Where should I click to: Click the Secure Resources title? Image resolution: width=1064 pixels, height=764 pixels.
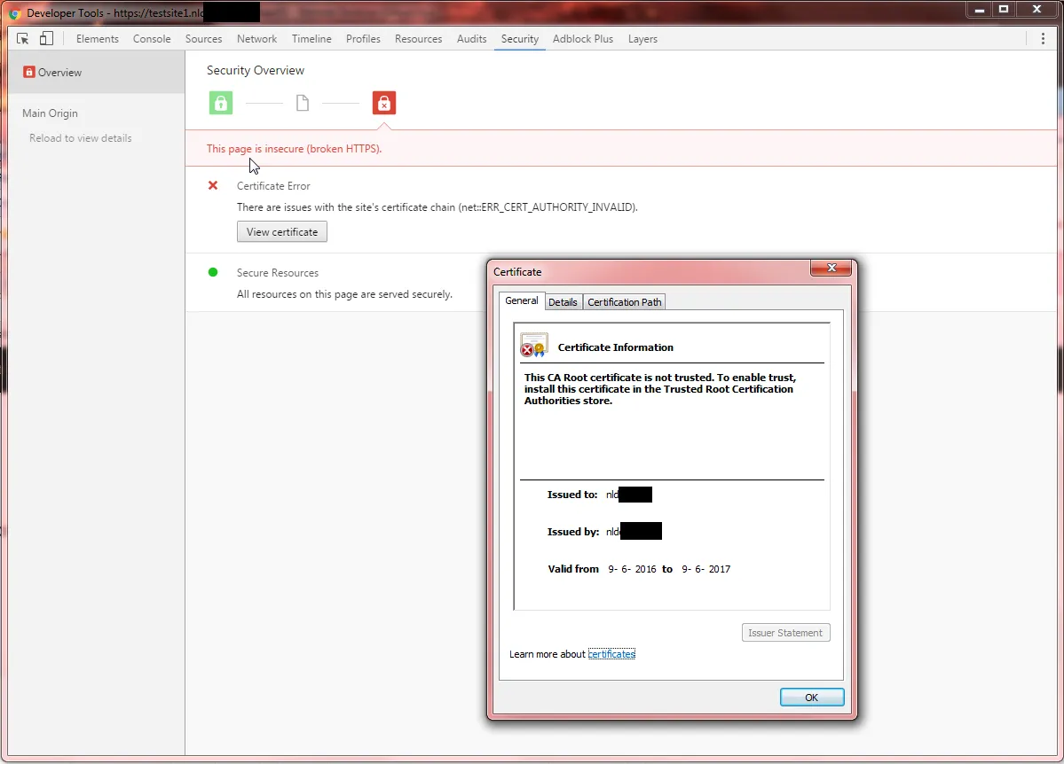(278, 272)
